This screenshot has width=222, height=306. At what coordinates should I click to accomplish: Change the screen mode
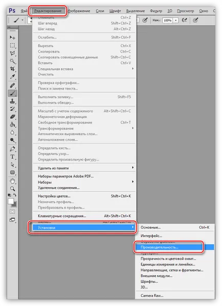point(12,220)
